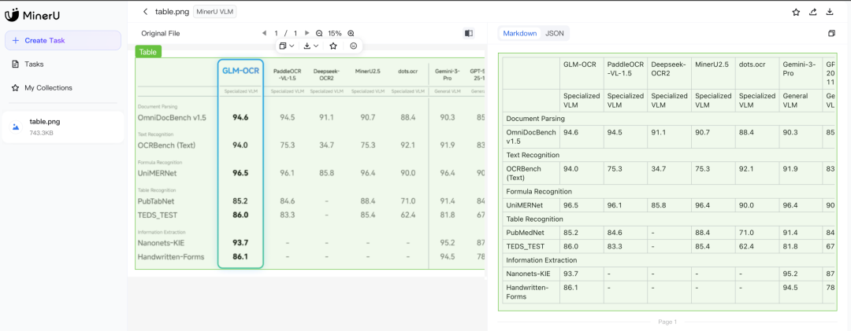Click Nanonets-KIE in the original image

[x=161, y=242]
